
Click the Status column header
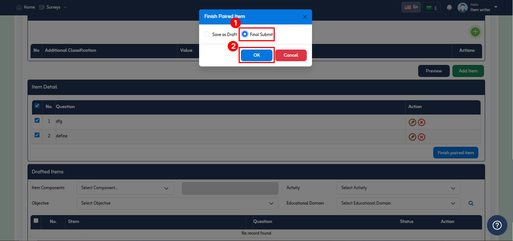[x=406, y=221]
